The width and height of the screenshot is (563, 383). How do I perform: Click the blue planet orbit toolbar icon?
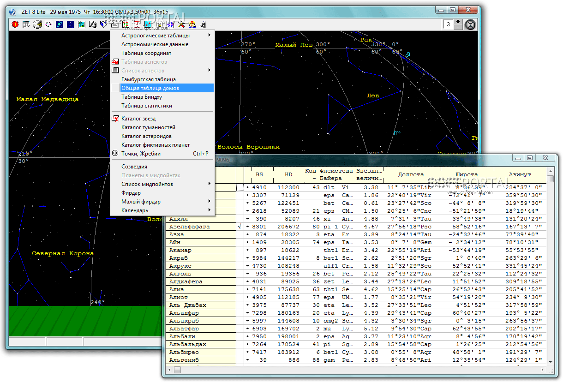click(59, 24)
